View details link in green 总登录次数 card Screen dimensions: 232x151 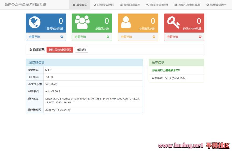coord(80,37)
